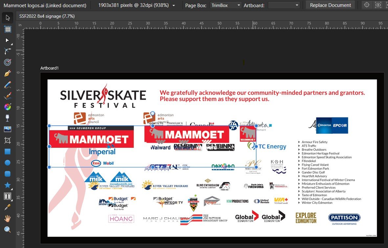
Task: Click 'Edmonton Heritage Festival' list entry
Action: click(320, 154)
